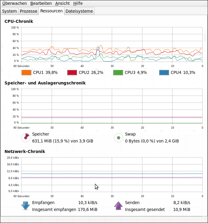Image resolution: width=208 pixels, height=223 pixels.
Task: Click the Speicher memory pie icon
Action: (x=26, y=138)
